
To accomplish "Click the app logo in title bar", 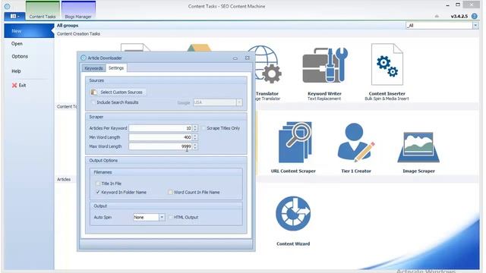I will (7, 6).
